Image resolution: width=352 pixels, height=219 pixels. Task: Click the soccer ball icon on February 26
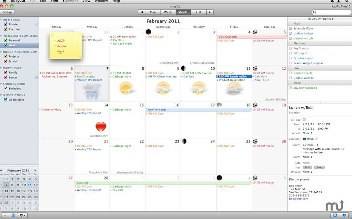click(x=255, y=141)
